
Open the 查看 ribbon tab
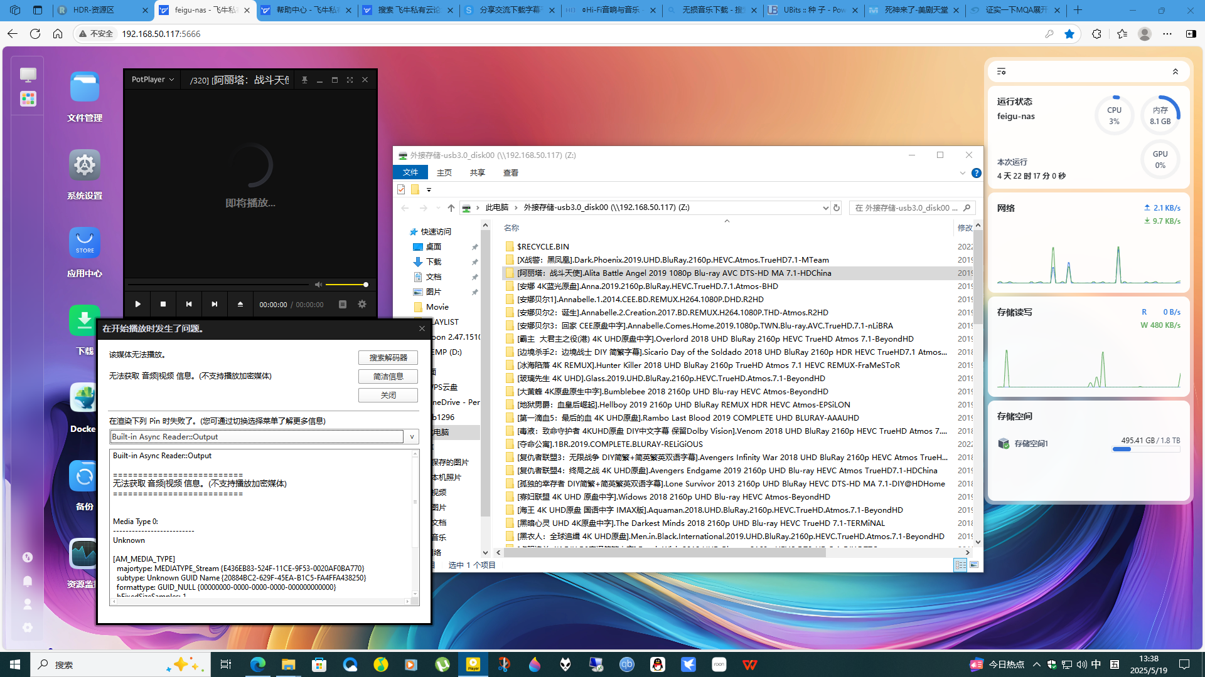coord(511,172)
